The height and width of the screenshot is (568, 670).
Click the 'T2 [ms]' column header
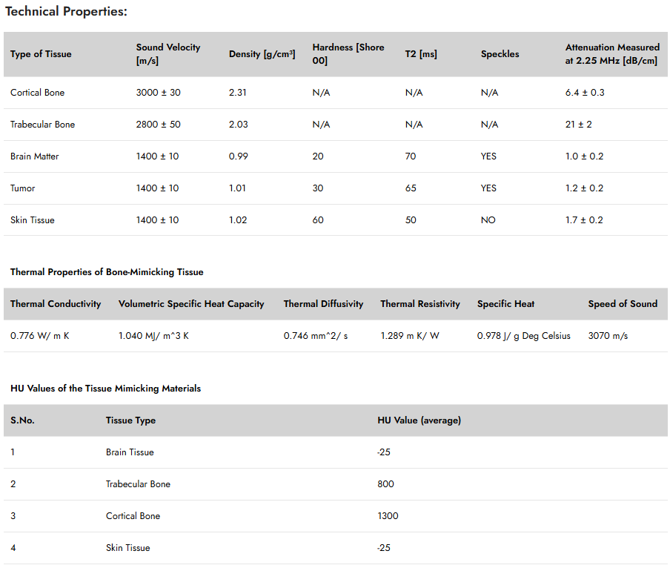click(421, 54)
